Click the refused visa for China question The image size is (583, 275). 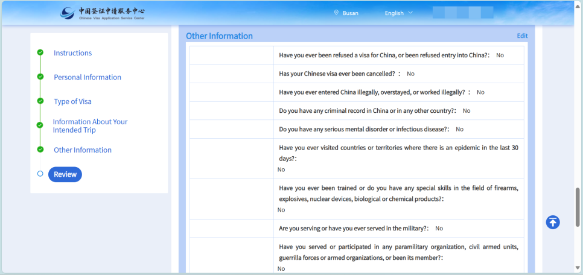[384, 55]
